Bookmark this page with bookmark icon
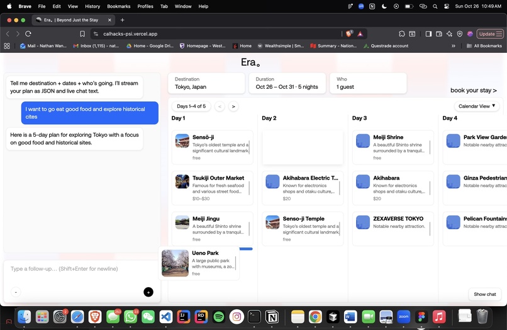Viewport: 507px width, 330px height. [82, 33]
